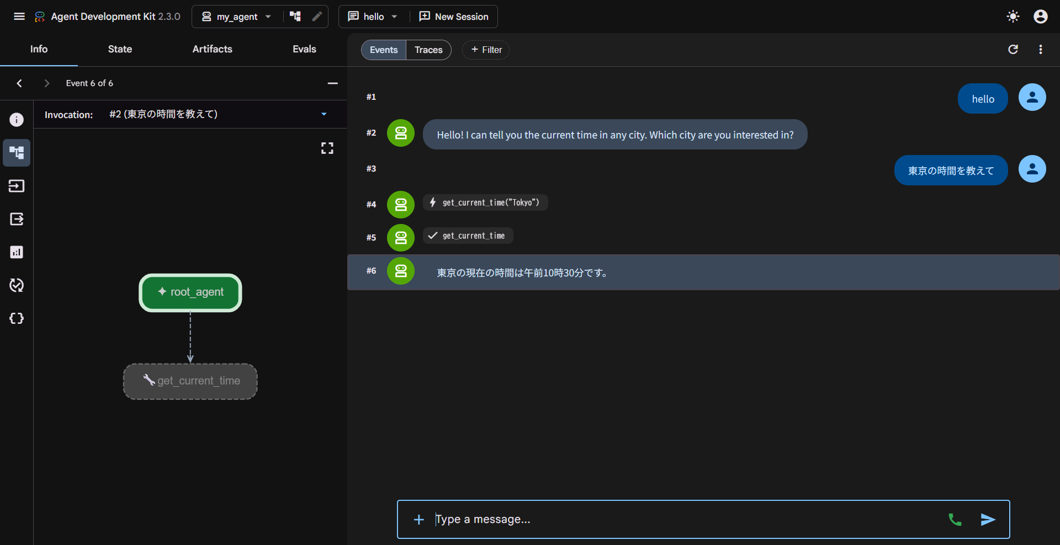
Task: Open the my_agent selector dropdown
Action: click(236, 17)
